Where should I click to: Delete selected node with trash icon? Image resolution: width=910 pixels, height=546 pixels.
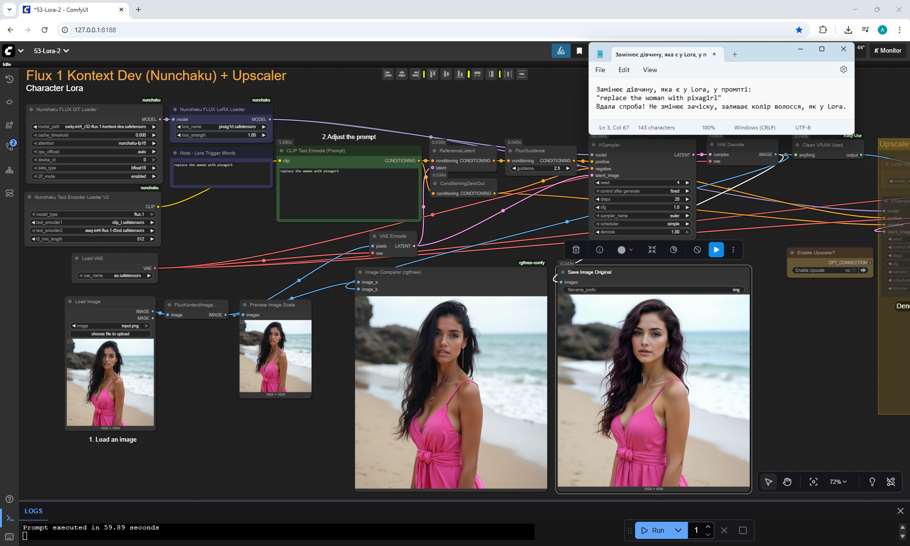tap(576, 250)
